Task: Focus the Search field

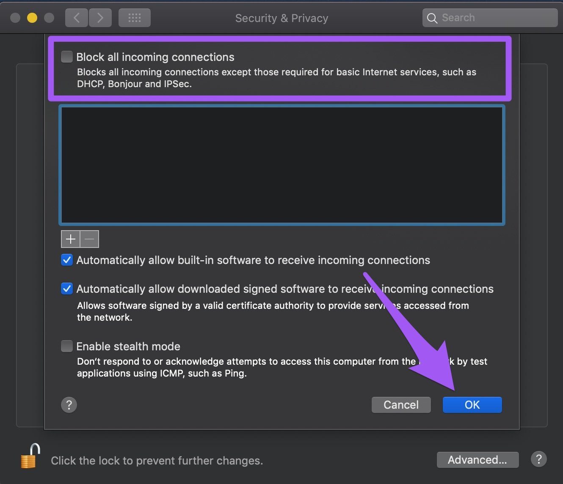Action: click(x=490, y=18)
